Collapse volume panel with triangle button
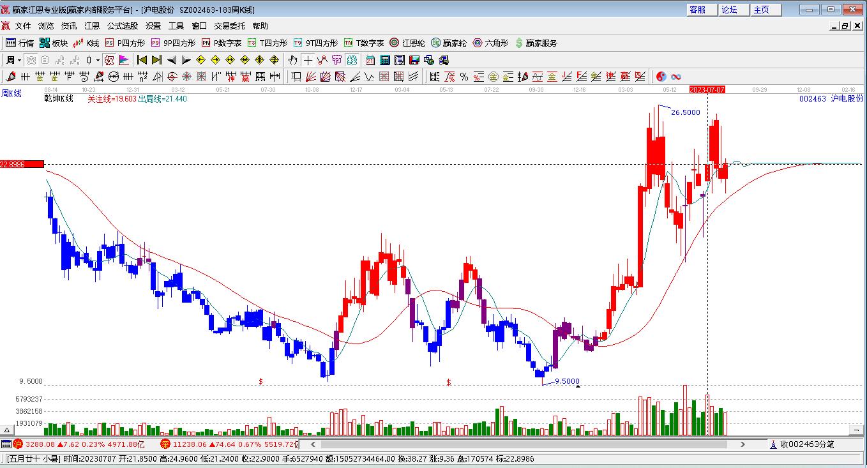This screenshot has width=867, height=468. pos(7,430)
